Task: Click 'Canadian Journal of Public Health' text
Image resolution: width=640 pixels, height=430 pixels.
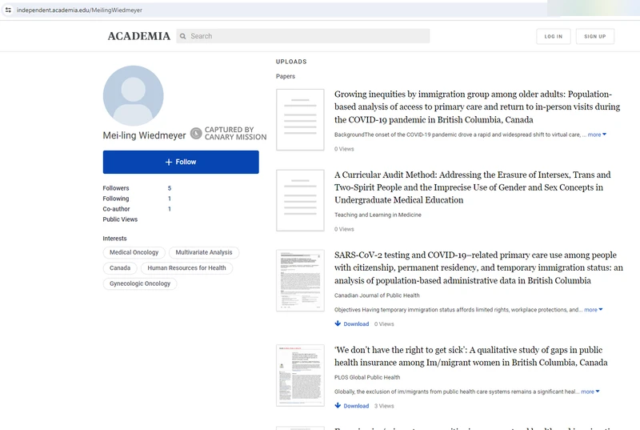Action: coord(377,295)
